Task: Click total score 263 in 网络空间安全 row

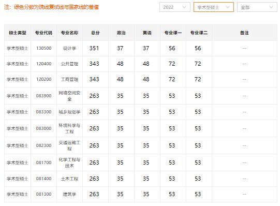Action: pos(94,96)
